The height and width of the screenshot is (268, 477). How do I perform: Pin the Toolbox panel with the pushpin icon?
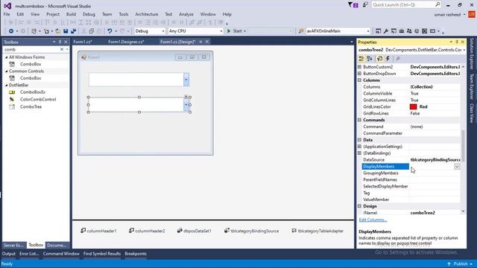coord(60,42)
